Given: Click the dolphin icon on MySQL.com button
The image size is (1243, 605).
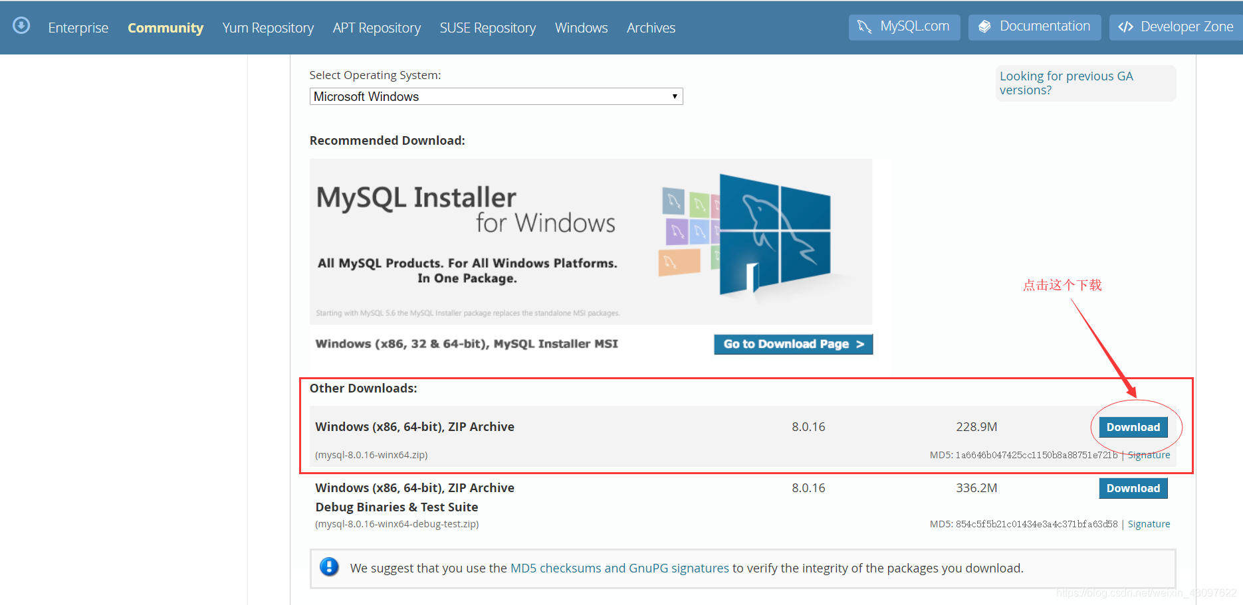Looking at the screenshot, I should [x=864, y=27].
